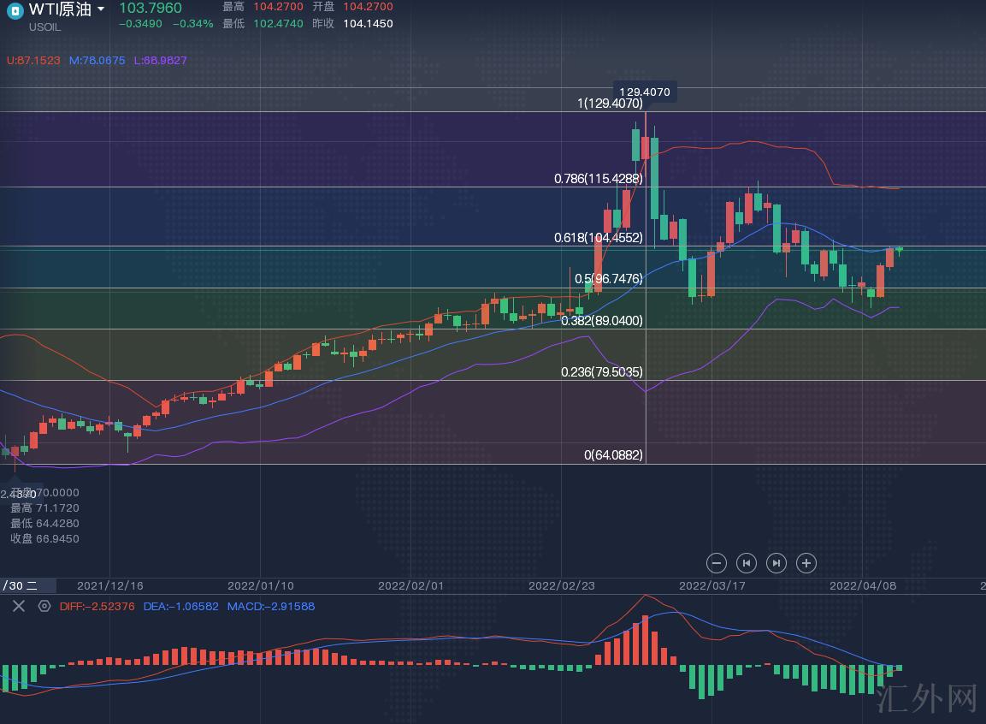
Task: Click Bollinger upper value U:87.1523
Action: [x=33, y=61]
